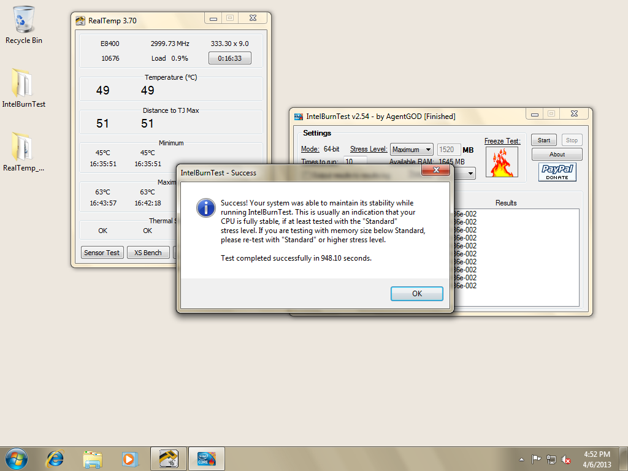Click the Freeze Test flame image
Image resolution: width=628 pixels, height=471 pixels.
point(502,162)
